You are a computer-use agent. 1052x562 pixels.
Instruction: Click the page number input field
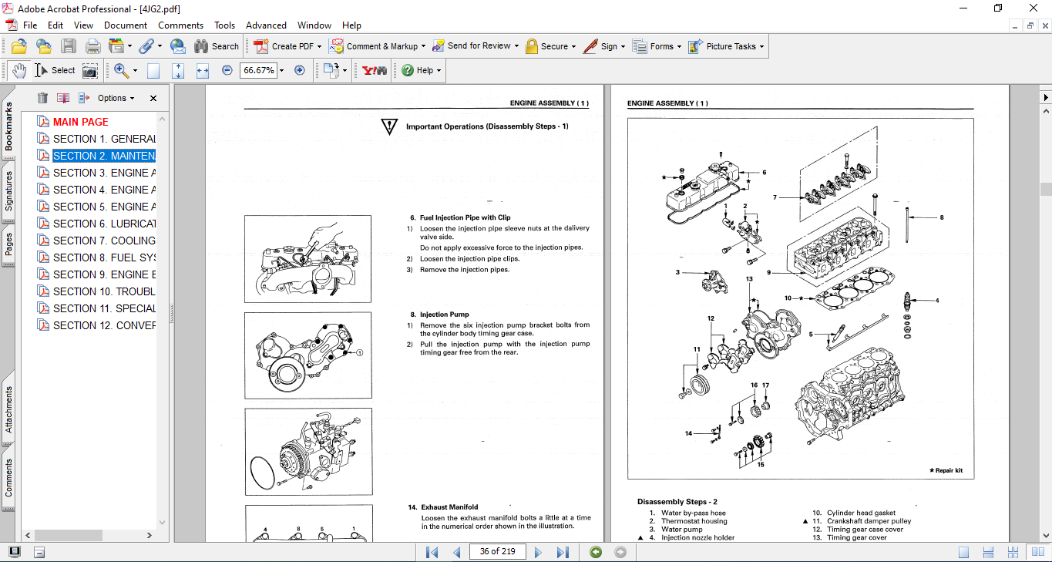497,551
